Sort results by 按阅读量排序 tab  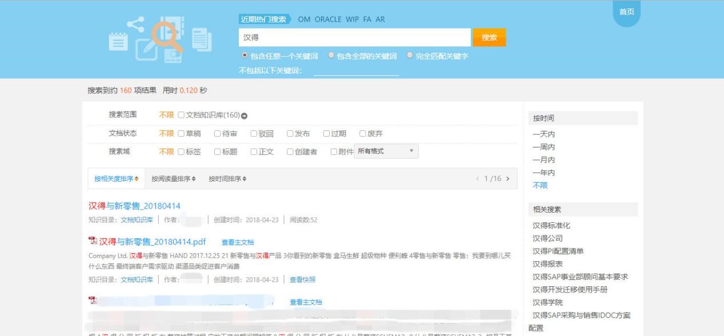[x=174, y=179]
